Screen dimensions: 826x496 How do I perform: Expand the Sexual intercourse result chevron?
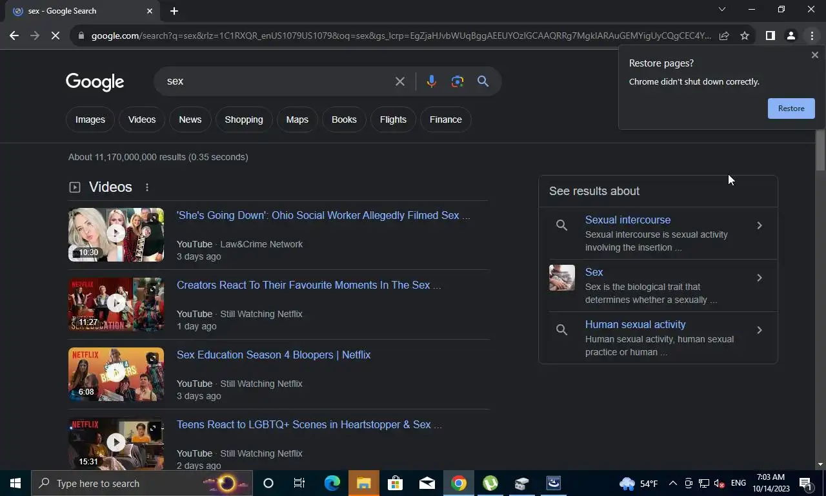coord(760,225)
